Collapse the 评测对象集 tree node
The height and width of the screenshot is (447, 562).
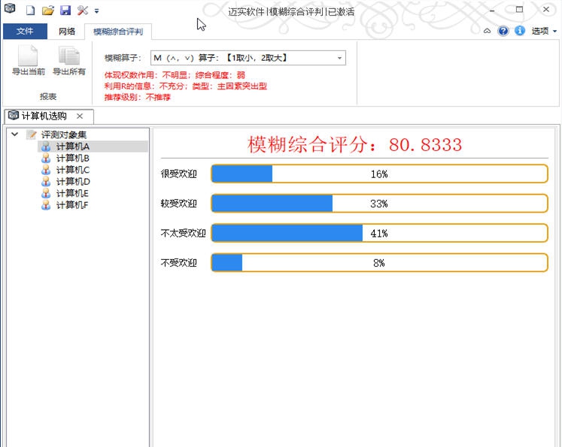pos(15,134)
